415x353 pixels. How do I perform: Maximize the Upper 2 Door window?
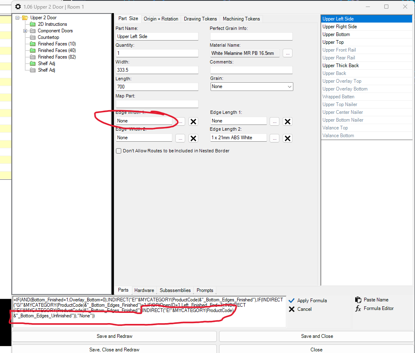click(x=386, y=7)
